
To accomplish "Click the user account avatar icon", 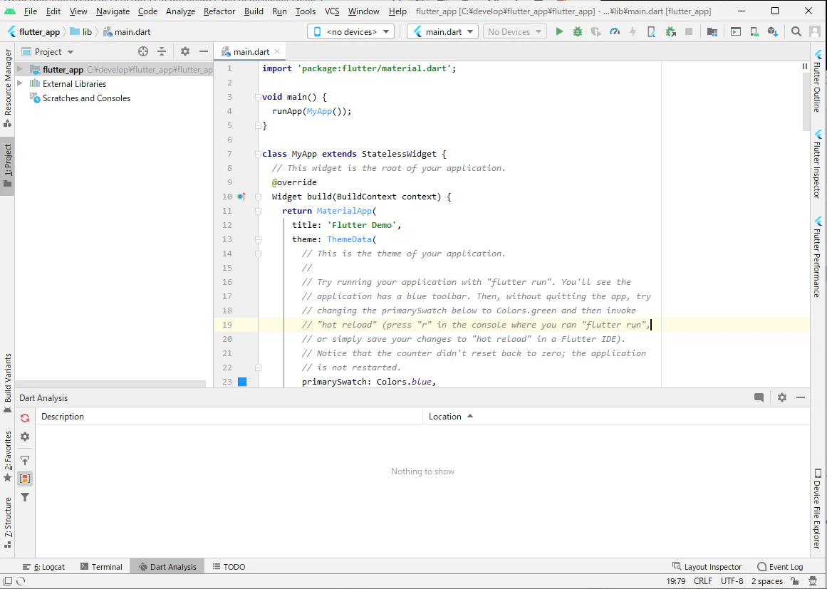I will point(815,31).
